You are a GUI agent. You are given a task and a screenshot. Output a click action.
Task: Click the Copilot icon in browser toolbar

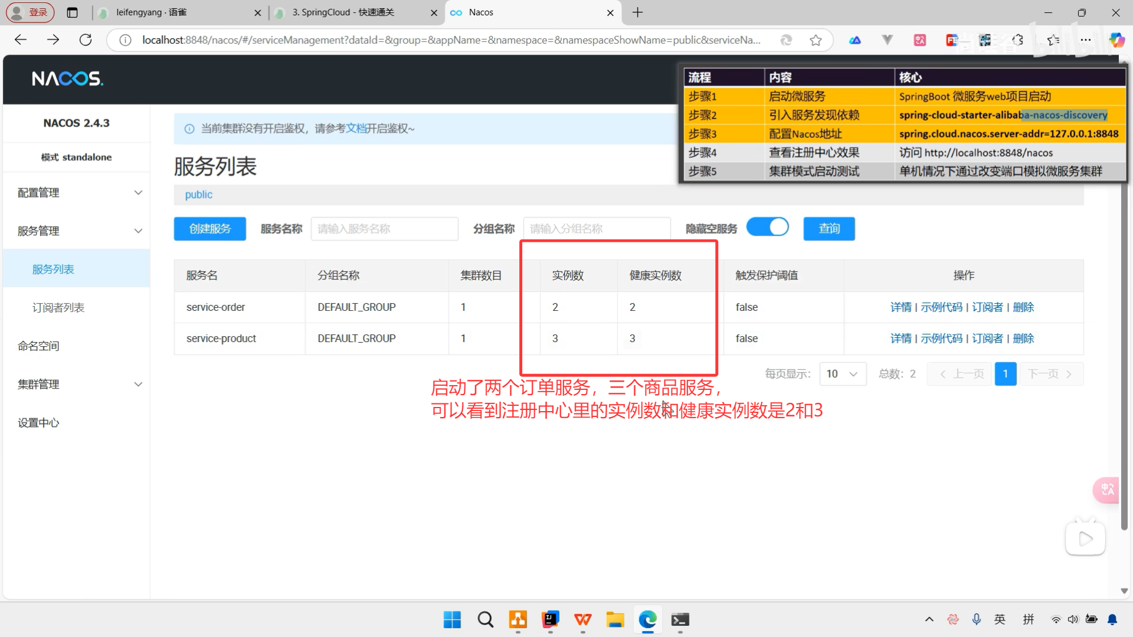click(x=1117, y=40)
